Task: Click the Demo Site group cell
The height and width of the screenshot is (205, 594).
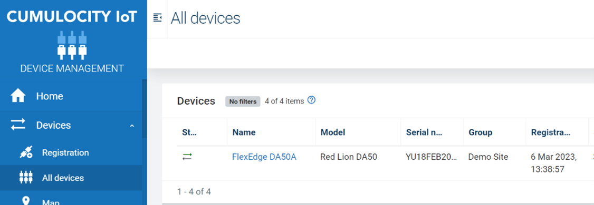Action: 488,157
